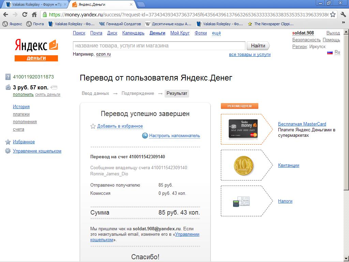This screenshot has height=262, width=349.
Task: Switch to the Valakas Roleplay browser tab
Action: 36,4
